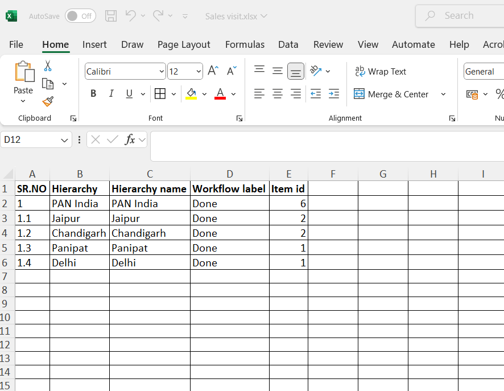Select cell containing Chandigarh in column B
This screenshot has height=391, width=504.
[x=79, y=233]
